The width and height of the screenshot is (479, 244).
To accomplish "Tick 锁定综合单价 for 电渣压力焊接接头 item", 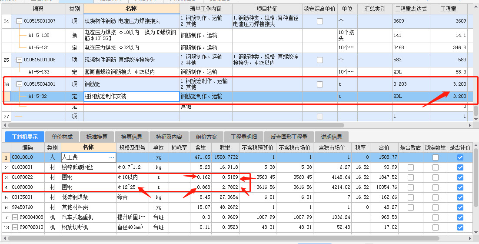I will (x=320, y=21).
